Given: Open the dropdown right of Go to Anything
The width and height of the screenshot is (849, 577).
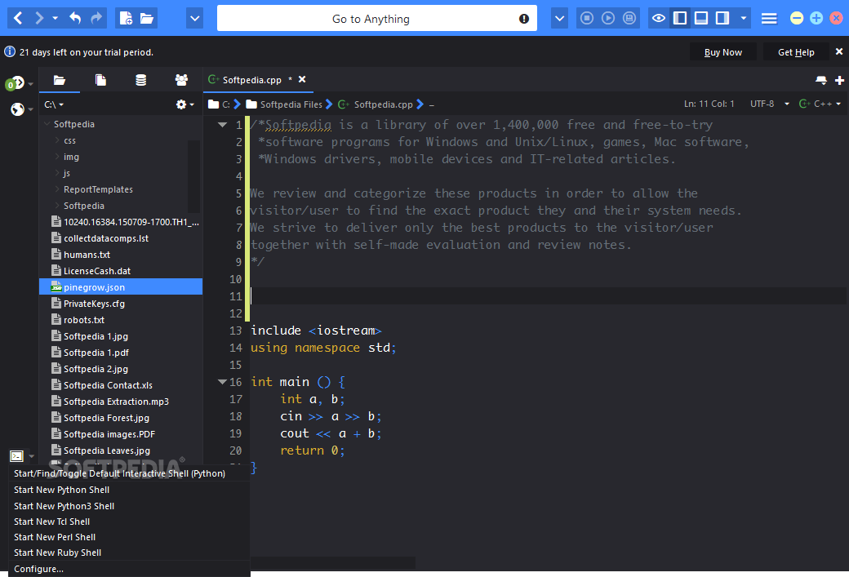Looking at the screenshot, I should coord(559,19).
